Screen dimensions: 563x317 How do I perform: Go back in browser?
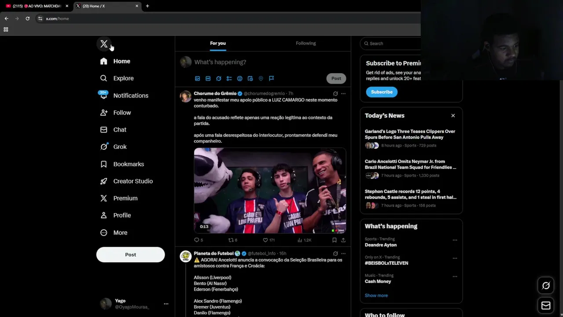6,18
